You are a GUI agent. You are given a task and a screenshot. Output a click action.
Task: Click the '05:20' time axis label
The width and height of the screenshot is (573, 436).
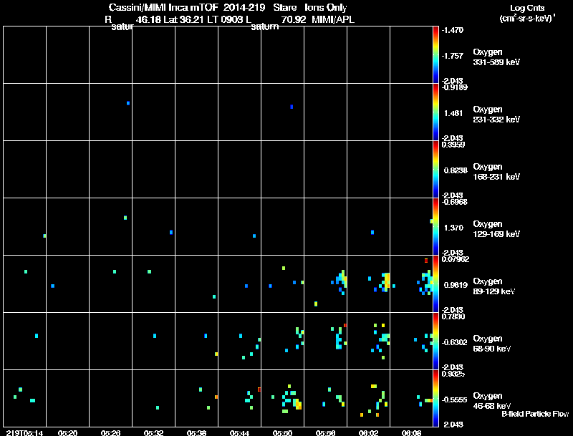(67, 432)
